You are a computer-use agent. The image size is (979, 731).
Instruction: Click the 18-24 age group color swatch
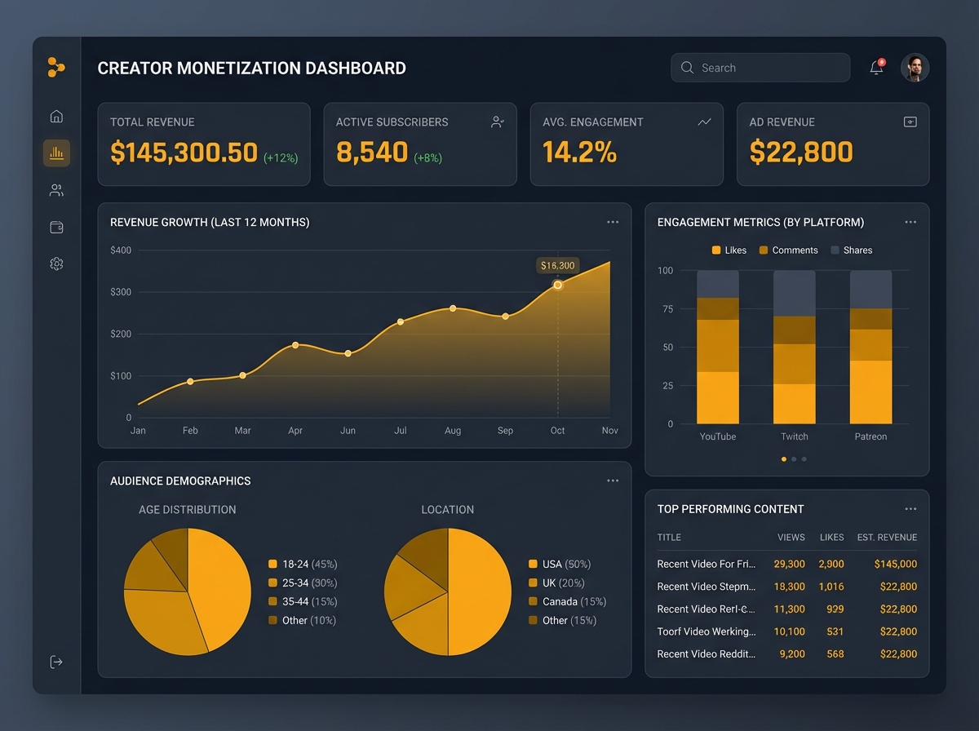[272, 564]
